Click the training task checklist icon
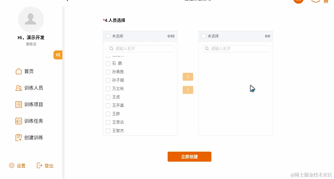 click(x=19, y=121)
